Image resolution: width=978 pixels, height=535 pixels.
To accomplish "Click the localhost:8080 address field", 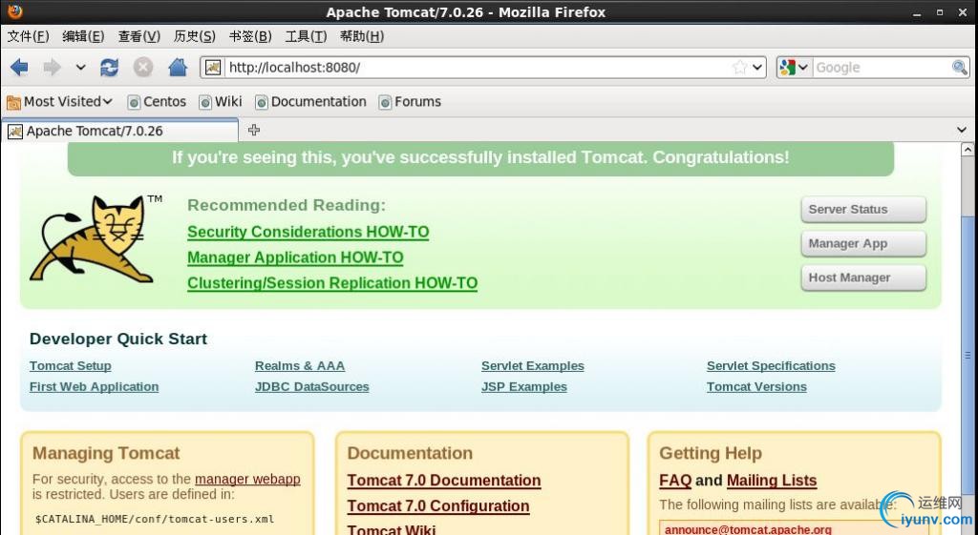I will point(477,68).
